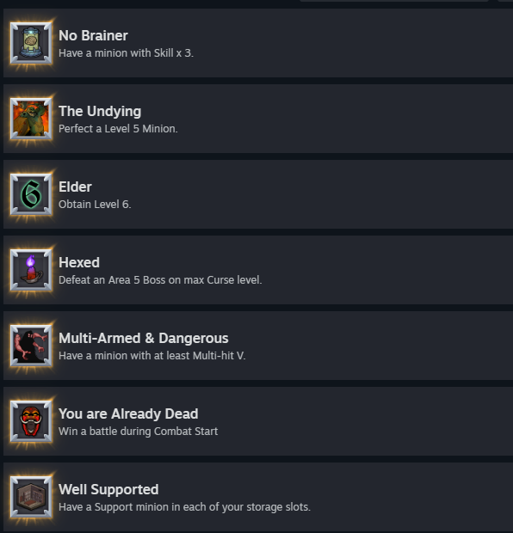Select the "You are Already Dead" title
This screenshot has height=533, width=513.
128,414
